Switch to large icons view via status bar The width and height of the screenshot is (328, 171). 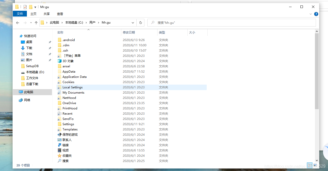pos(315,165)
